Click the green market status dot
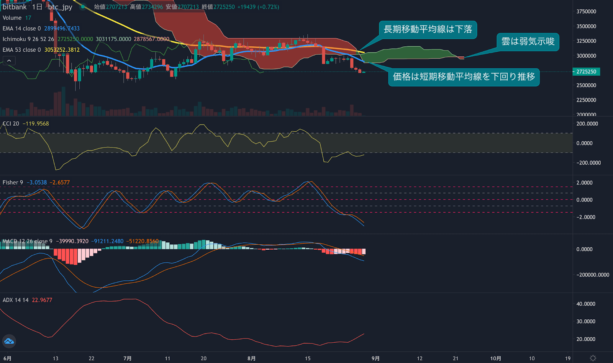The width and height of the screenshot is (613, 363). click(x=82, y=7)
